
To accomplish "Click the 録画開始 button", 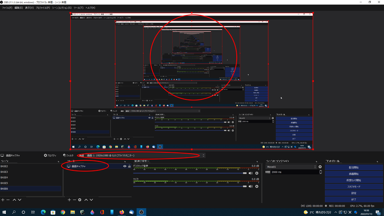I will pyautogui.click(x=354, y=174).
